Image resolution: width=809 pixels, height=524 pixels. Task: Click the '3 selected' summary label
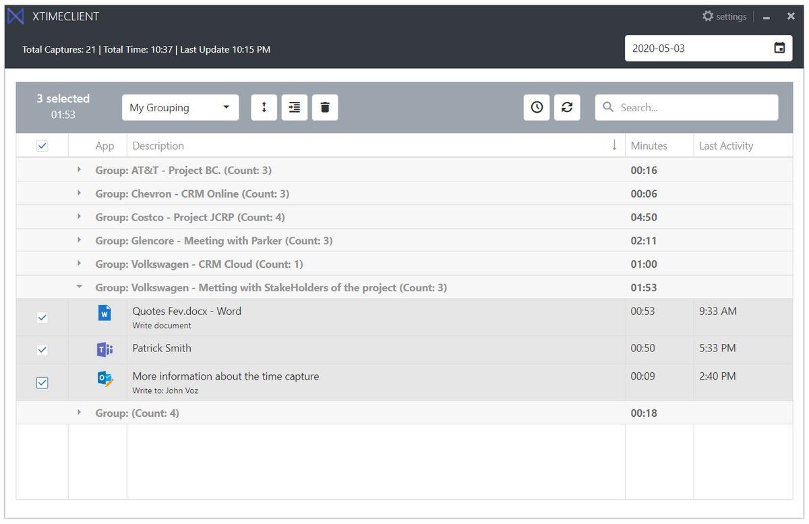[x=63, y=98]
